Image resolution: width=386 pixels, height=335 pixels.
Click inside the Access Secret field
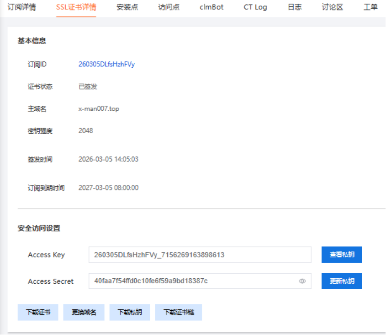pos(200,281)
